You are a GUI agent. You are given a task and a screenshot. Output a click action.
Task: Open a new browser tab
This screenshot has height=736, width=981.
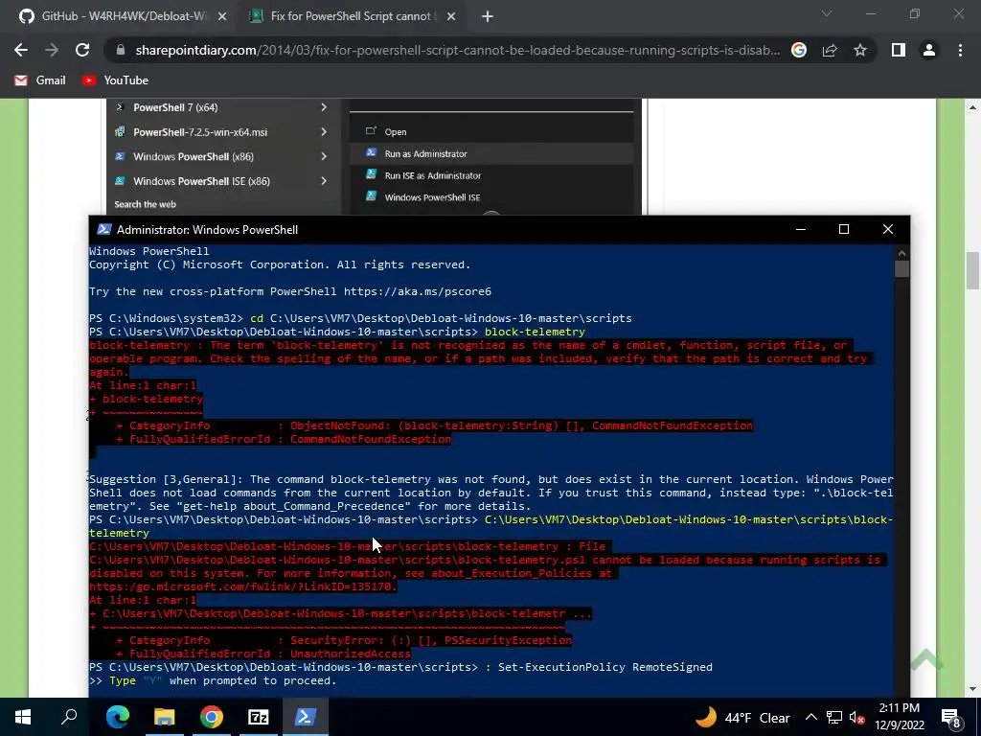tap(488, 17)
